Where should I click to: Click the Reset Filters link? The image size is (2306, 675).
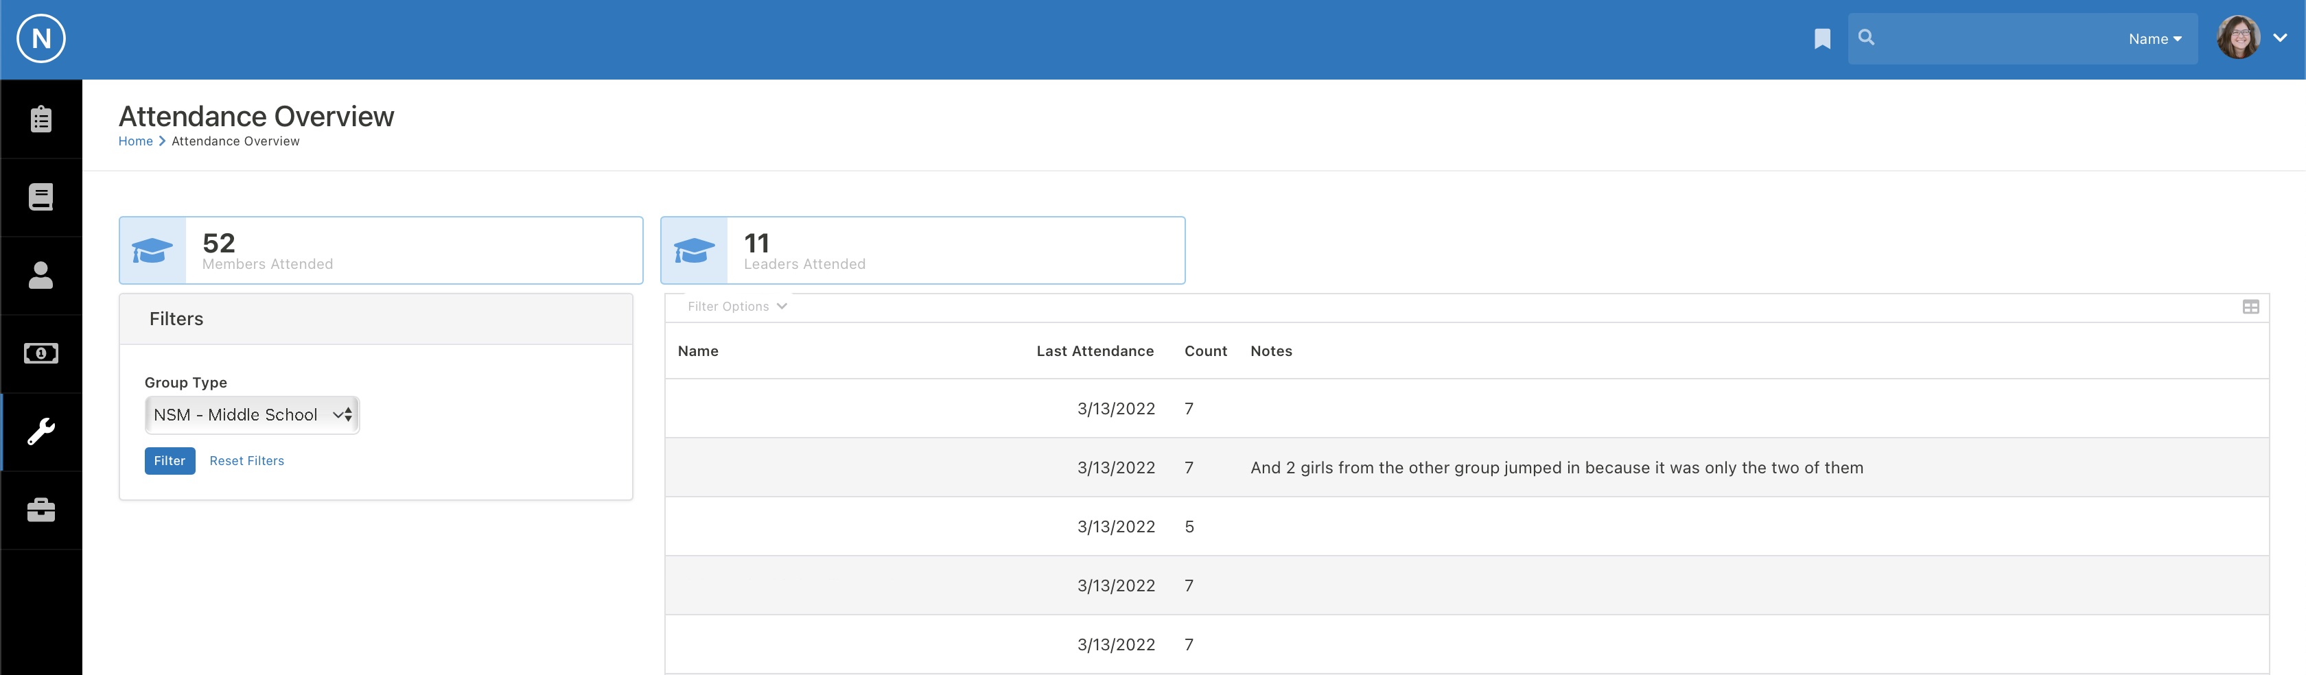coord(247,461)
